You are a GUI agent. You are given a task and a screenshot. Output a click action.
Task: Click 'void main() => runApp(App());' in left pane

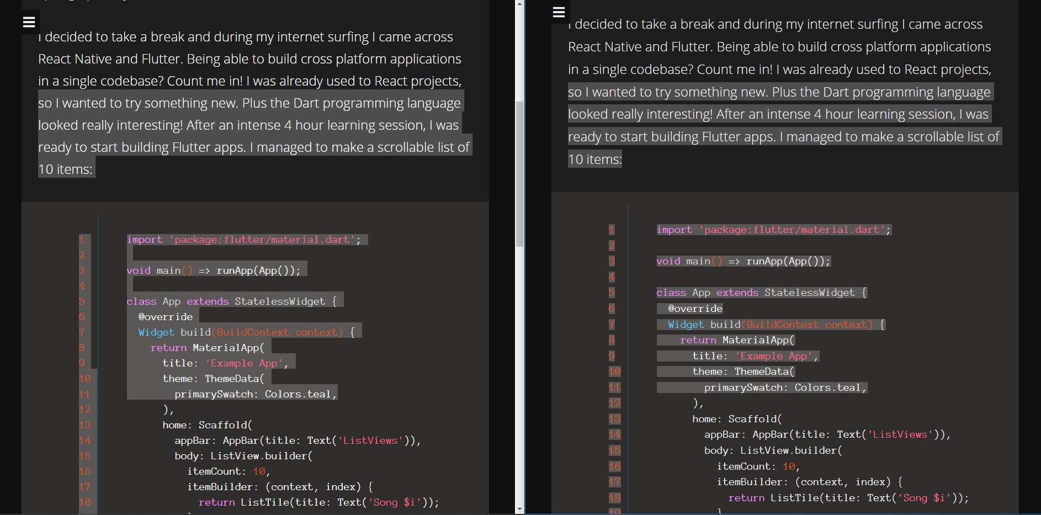214,270
